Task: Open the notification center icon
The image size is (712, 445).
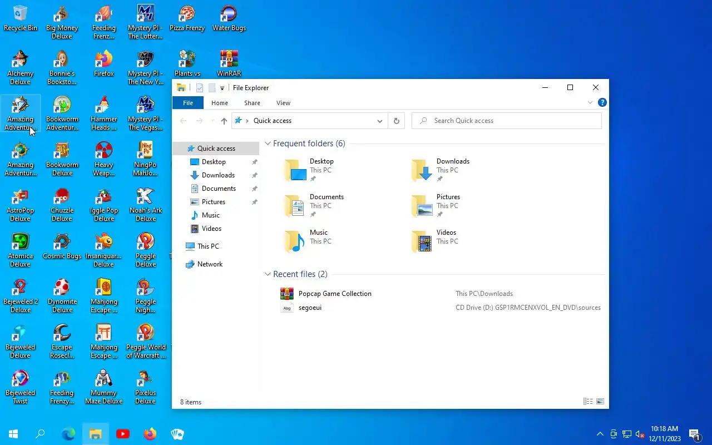Action: [x=694, y=434]
